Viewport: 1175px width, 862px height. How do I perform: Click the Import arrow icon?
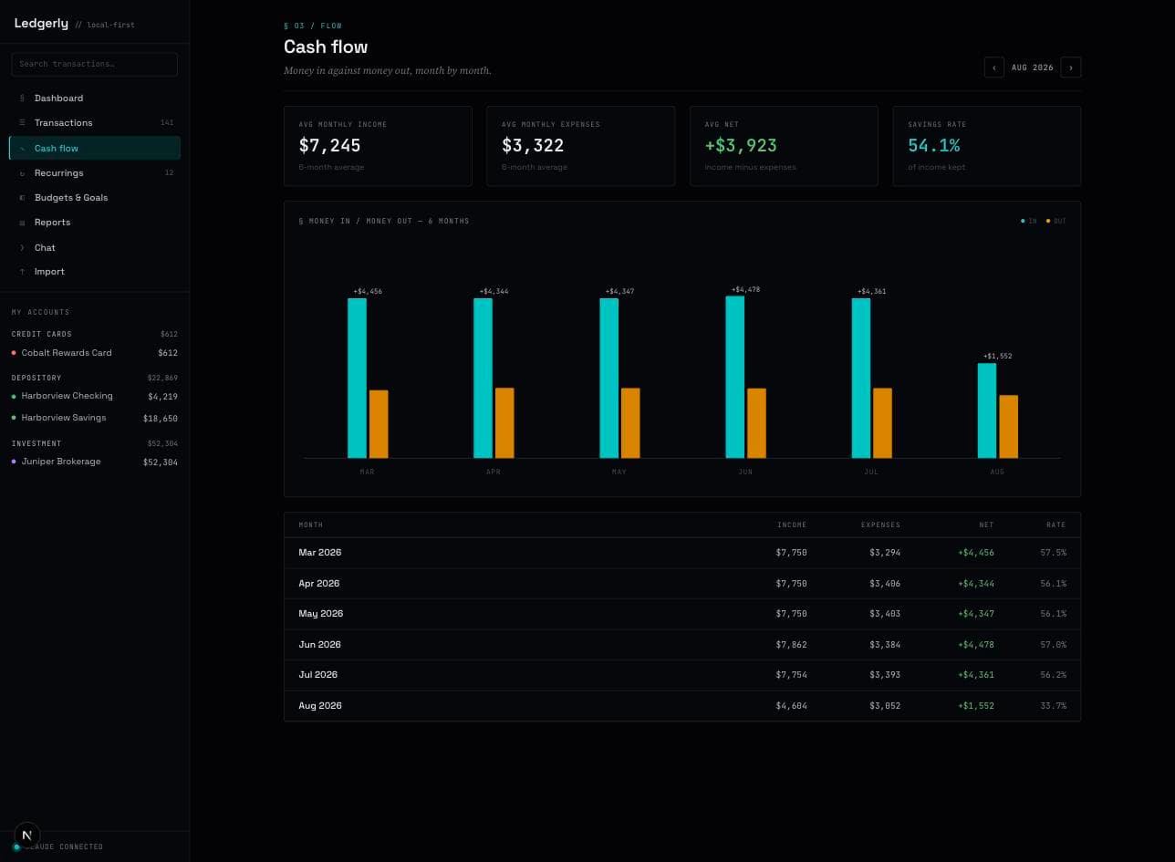22,272
